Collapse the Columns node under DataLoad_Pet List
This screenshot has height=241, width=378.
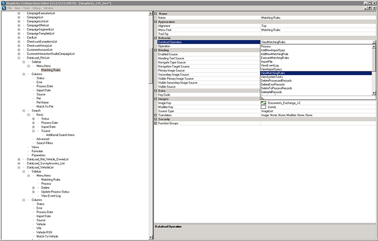(x=23, y=74)
